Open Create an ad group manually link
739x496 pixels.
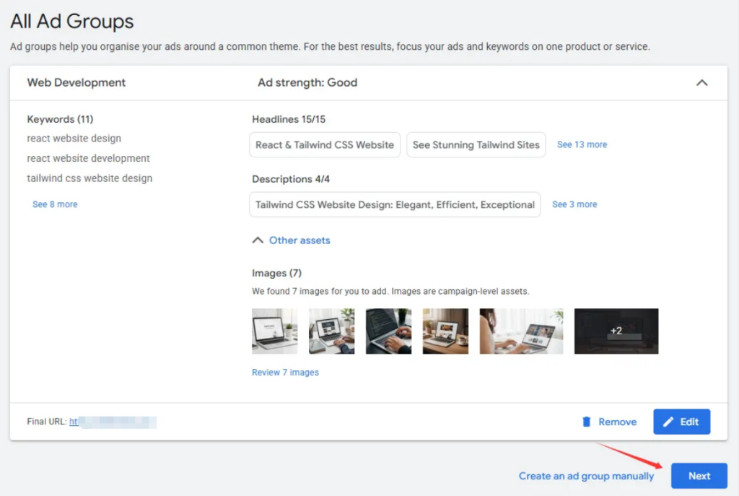tap(586, 476)
